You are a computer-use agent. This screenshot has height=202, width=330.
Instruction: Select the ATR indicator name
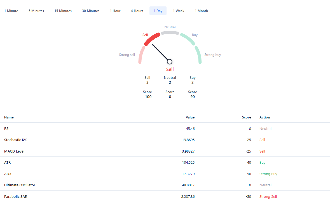(x=7, y=163)
